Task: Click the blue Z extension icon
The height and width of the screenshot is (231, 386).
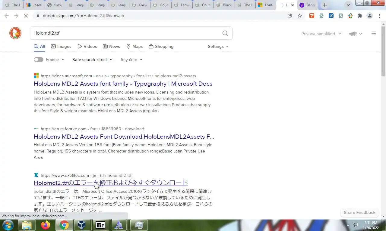Action: pyautogui.click(x=331, y=16)
